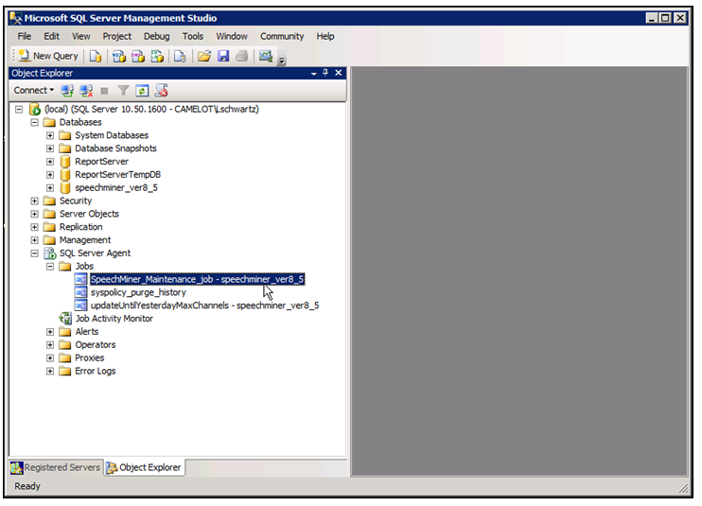Collapse the Databases folder

pyautogui.click(x=34, y=123)
